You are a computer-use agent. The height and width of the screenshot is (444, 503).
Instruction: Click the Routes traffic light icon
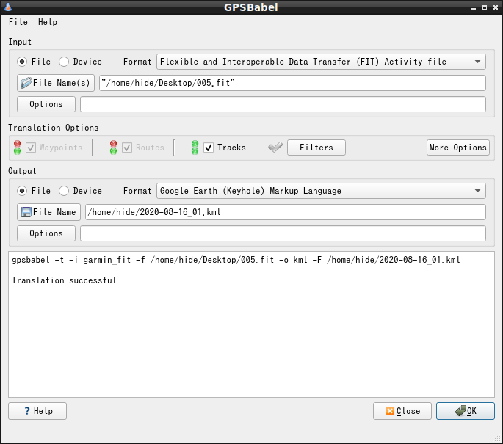(114, 148)
